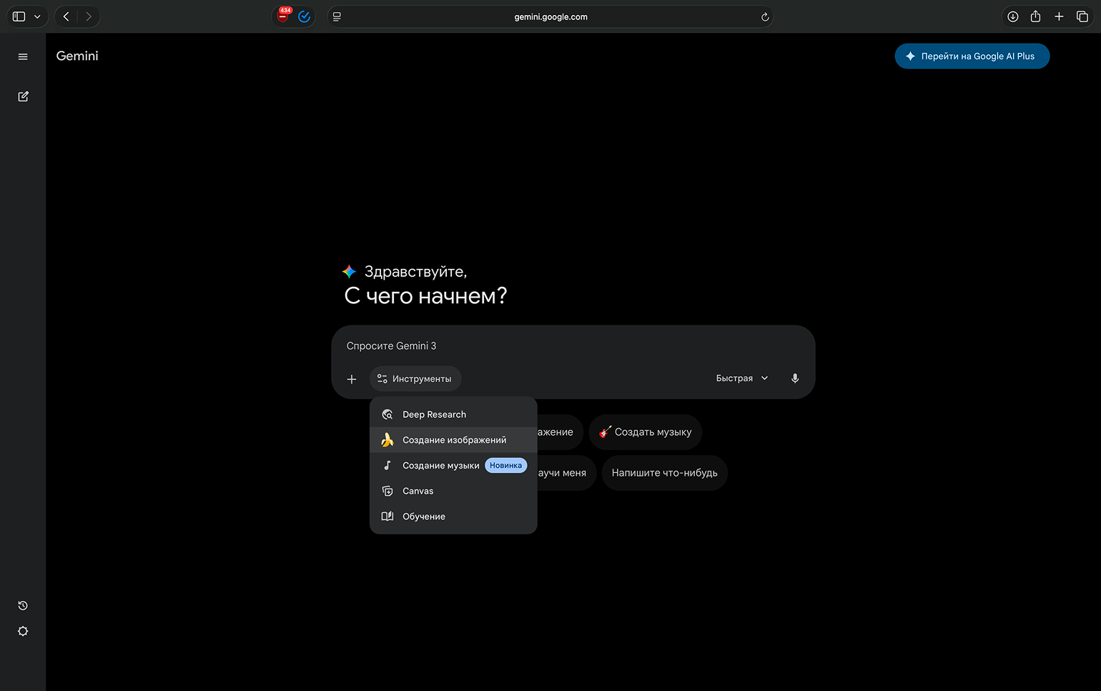
Task: Toggle the Инструменты tools menu
Action: tap(415, 379)
